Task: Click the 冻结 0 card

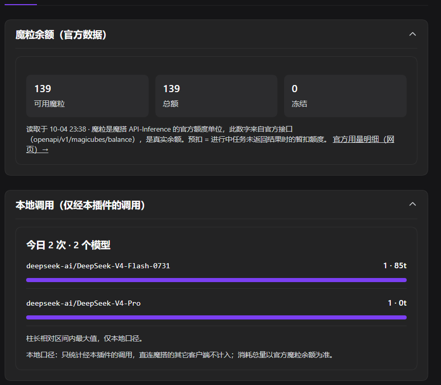Action: (345, 96)
